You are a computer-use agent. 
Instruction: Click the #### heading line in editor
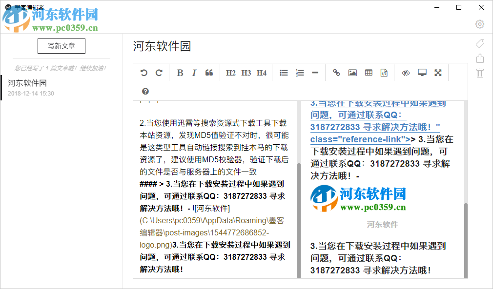tap(212, 196)
